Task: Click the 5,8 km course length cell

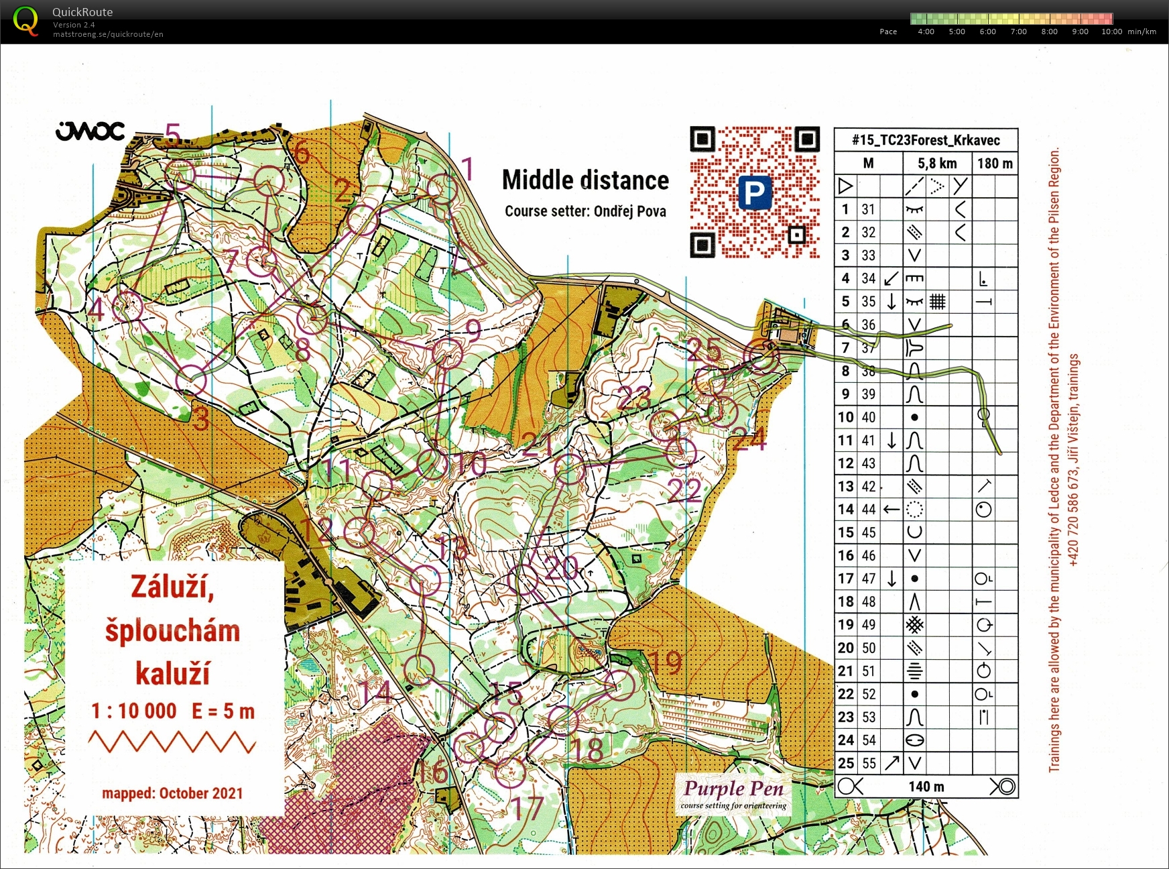Action: point(937,163)
